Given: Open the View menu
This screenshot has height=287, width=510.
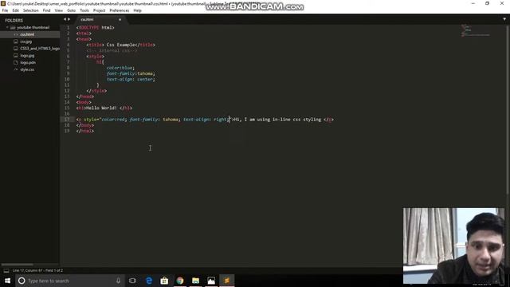Looking at the screenshot, I should [x=58, y=10].
